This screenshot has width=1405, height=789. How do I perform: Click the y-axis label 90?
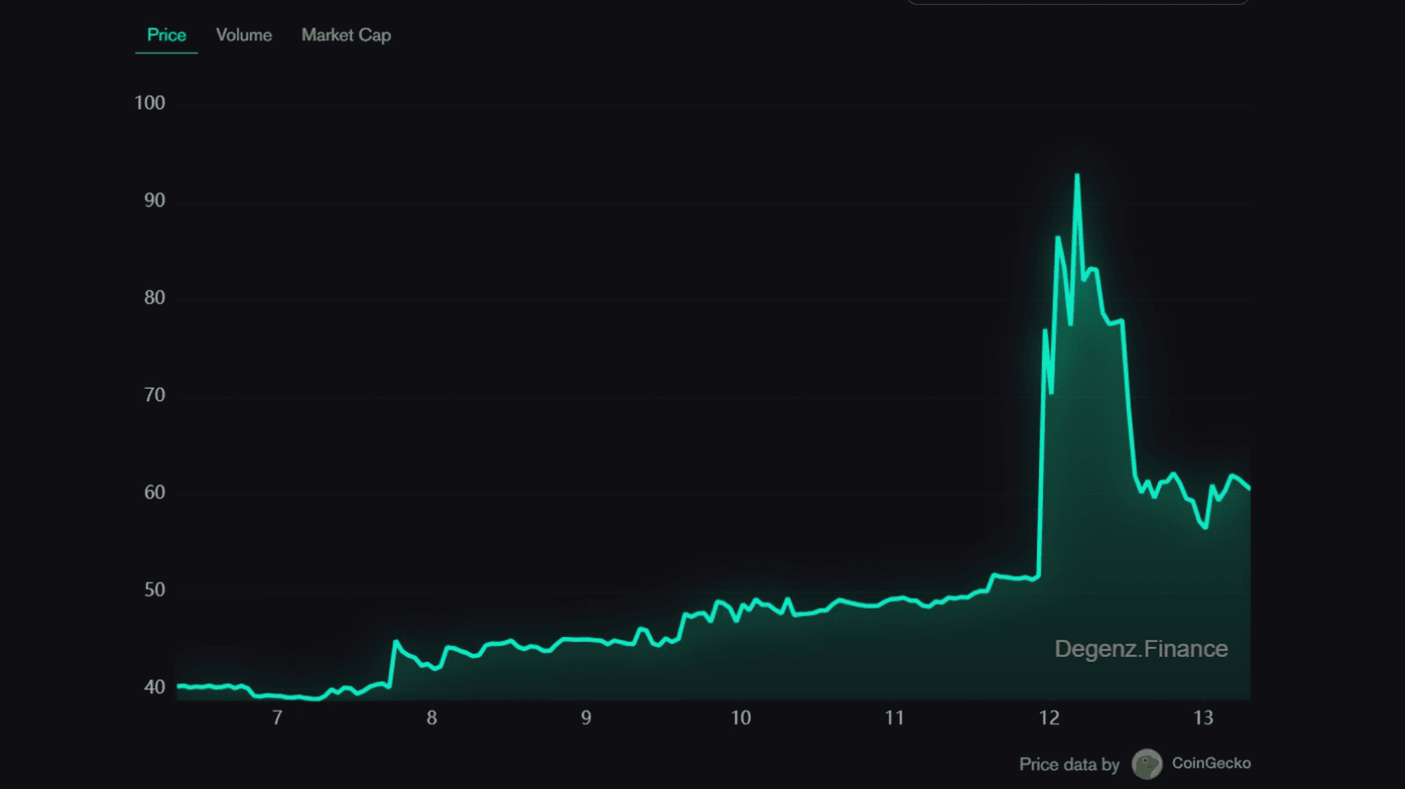click(x=155, y=201)
